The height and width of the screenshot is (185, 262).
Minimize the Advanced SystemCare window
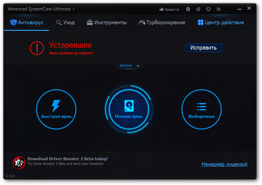click(239, 9)
